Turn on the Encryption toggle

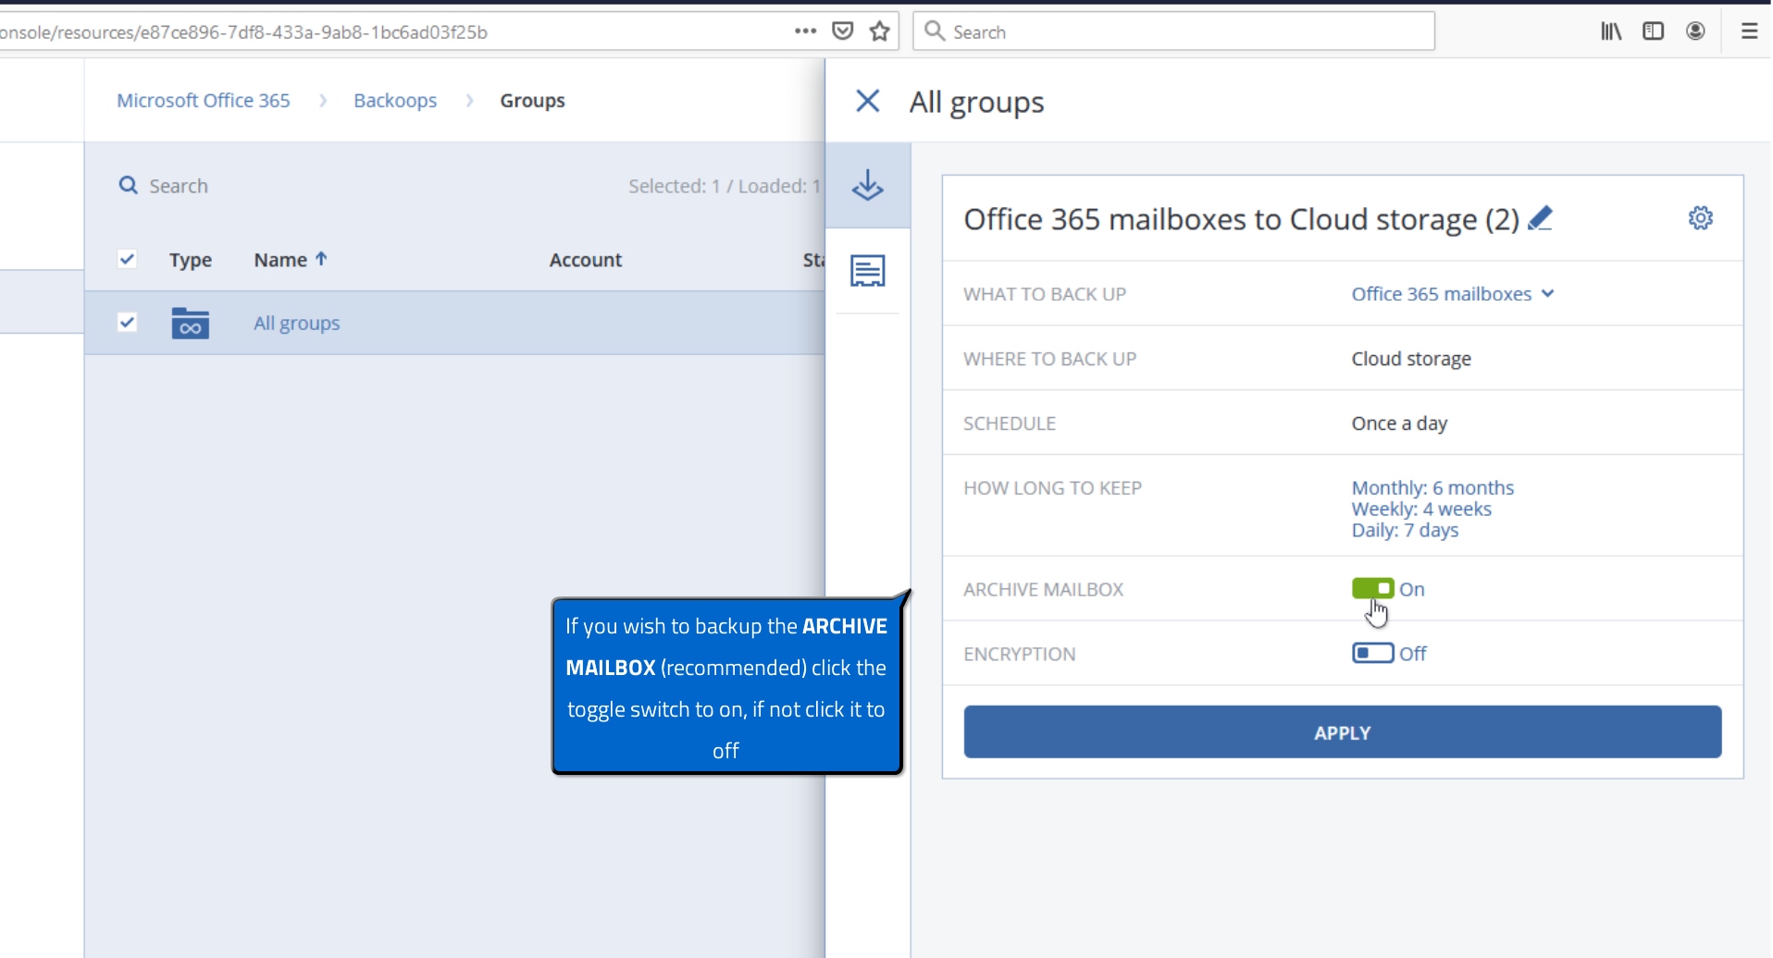(x=1372, y=653)
